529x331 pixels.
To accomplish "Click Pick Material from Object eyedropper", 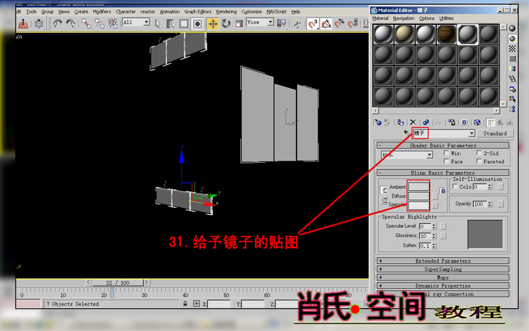I will tap(407, 133).
